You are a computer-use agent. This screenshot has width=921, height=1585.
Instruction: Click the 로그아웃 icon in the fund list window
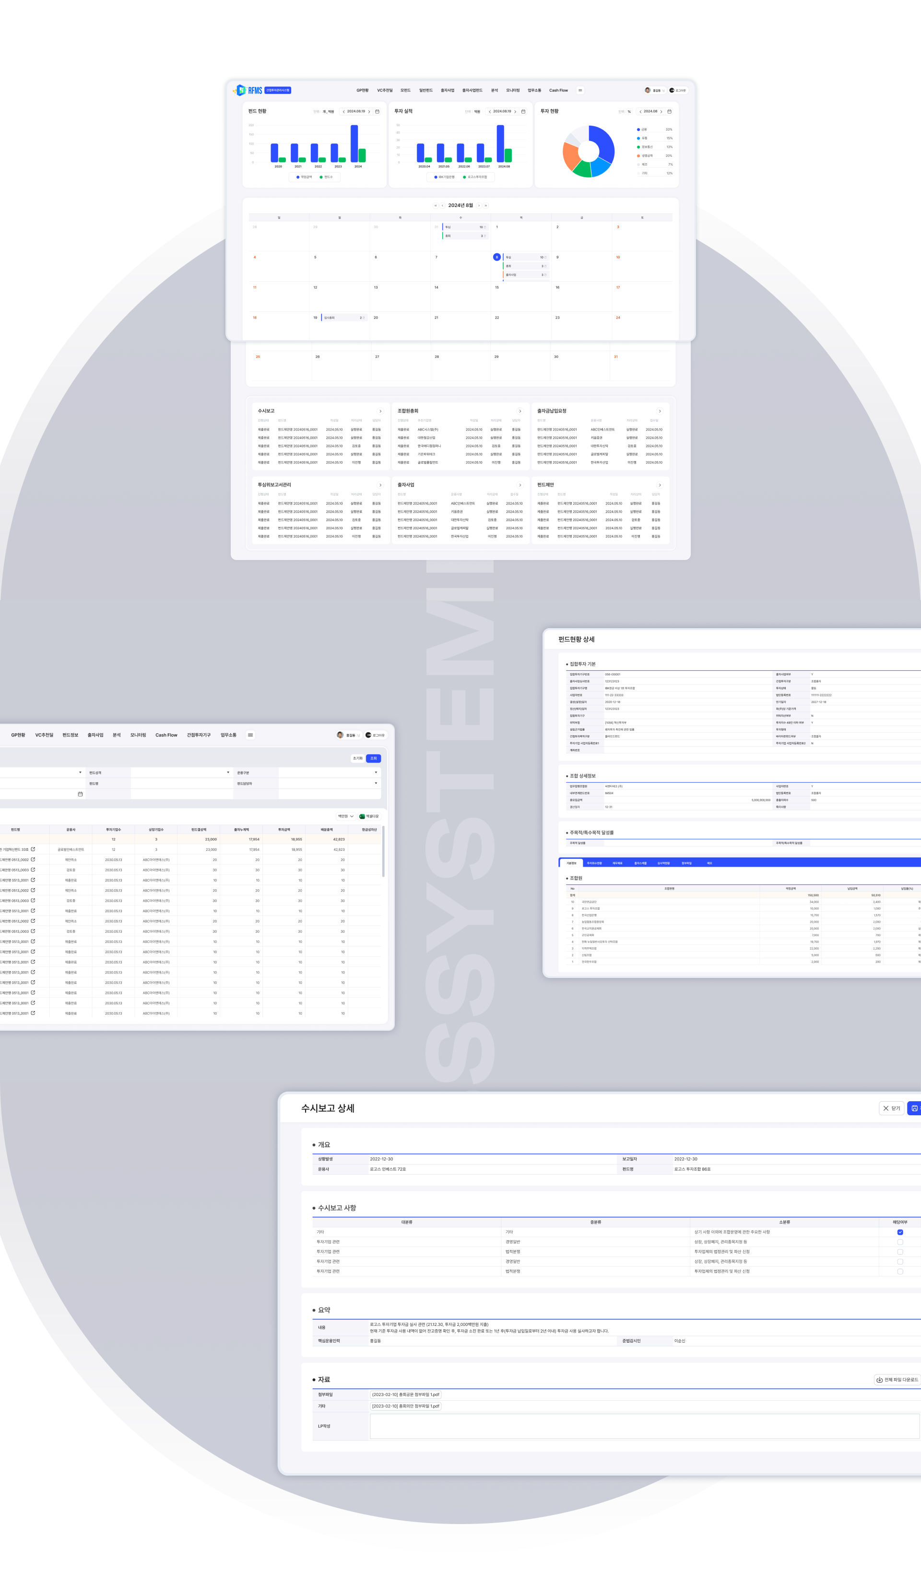(368, 735)
